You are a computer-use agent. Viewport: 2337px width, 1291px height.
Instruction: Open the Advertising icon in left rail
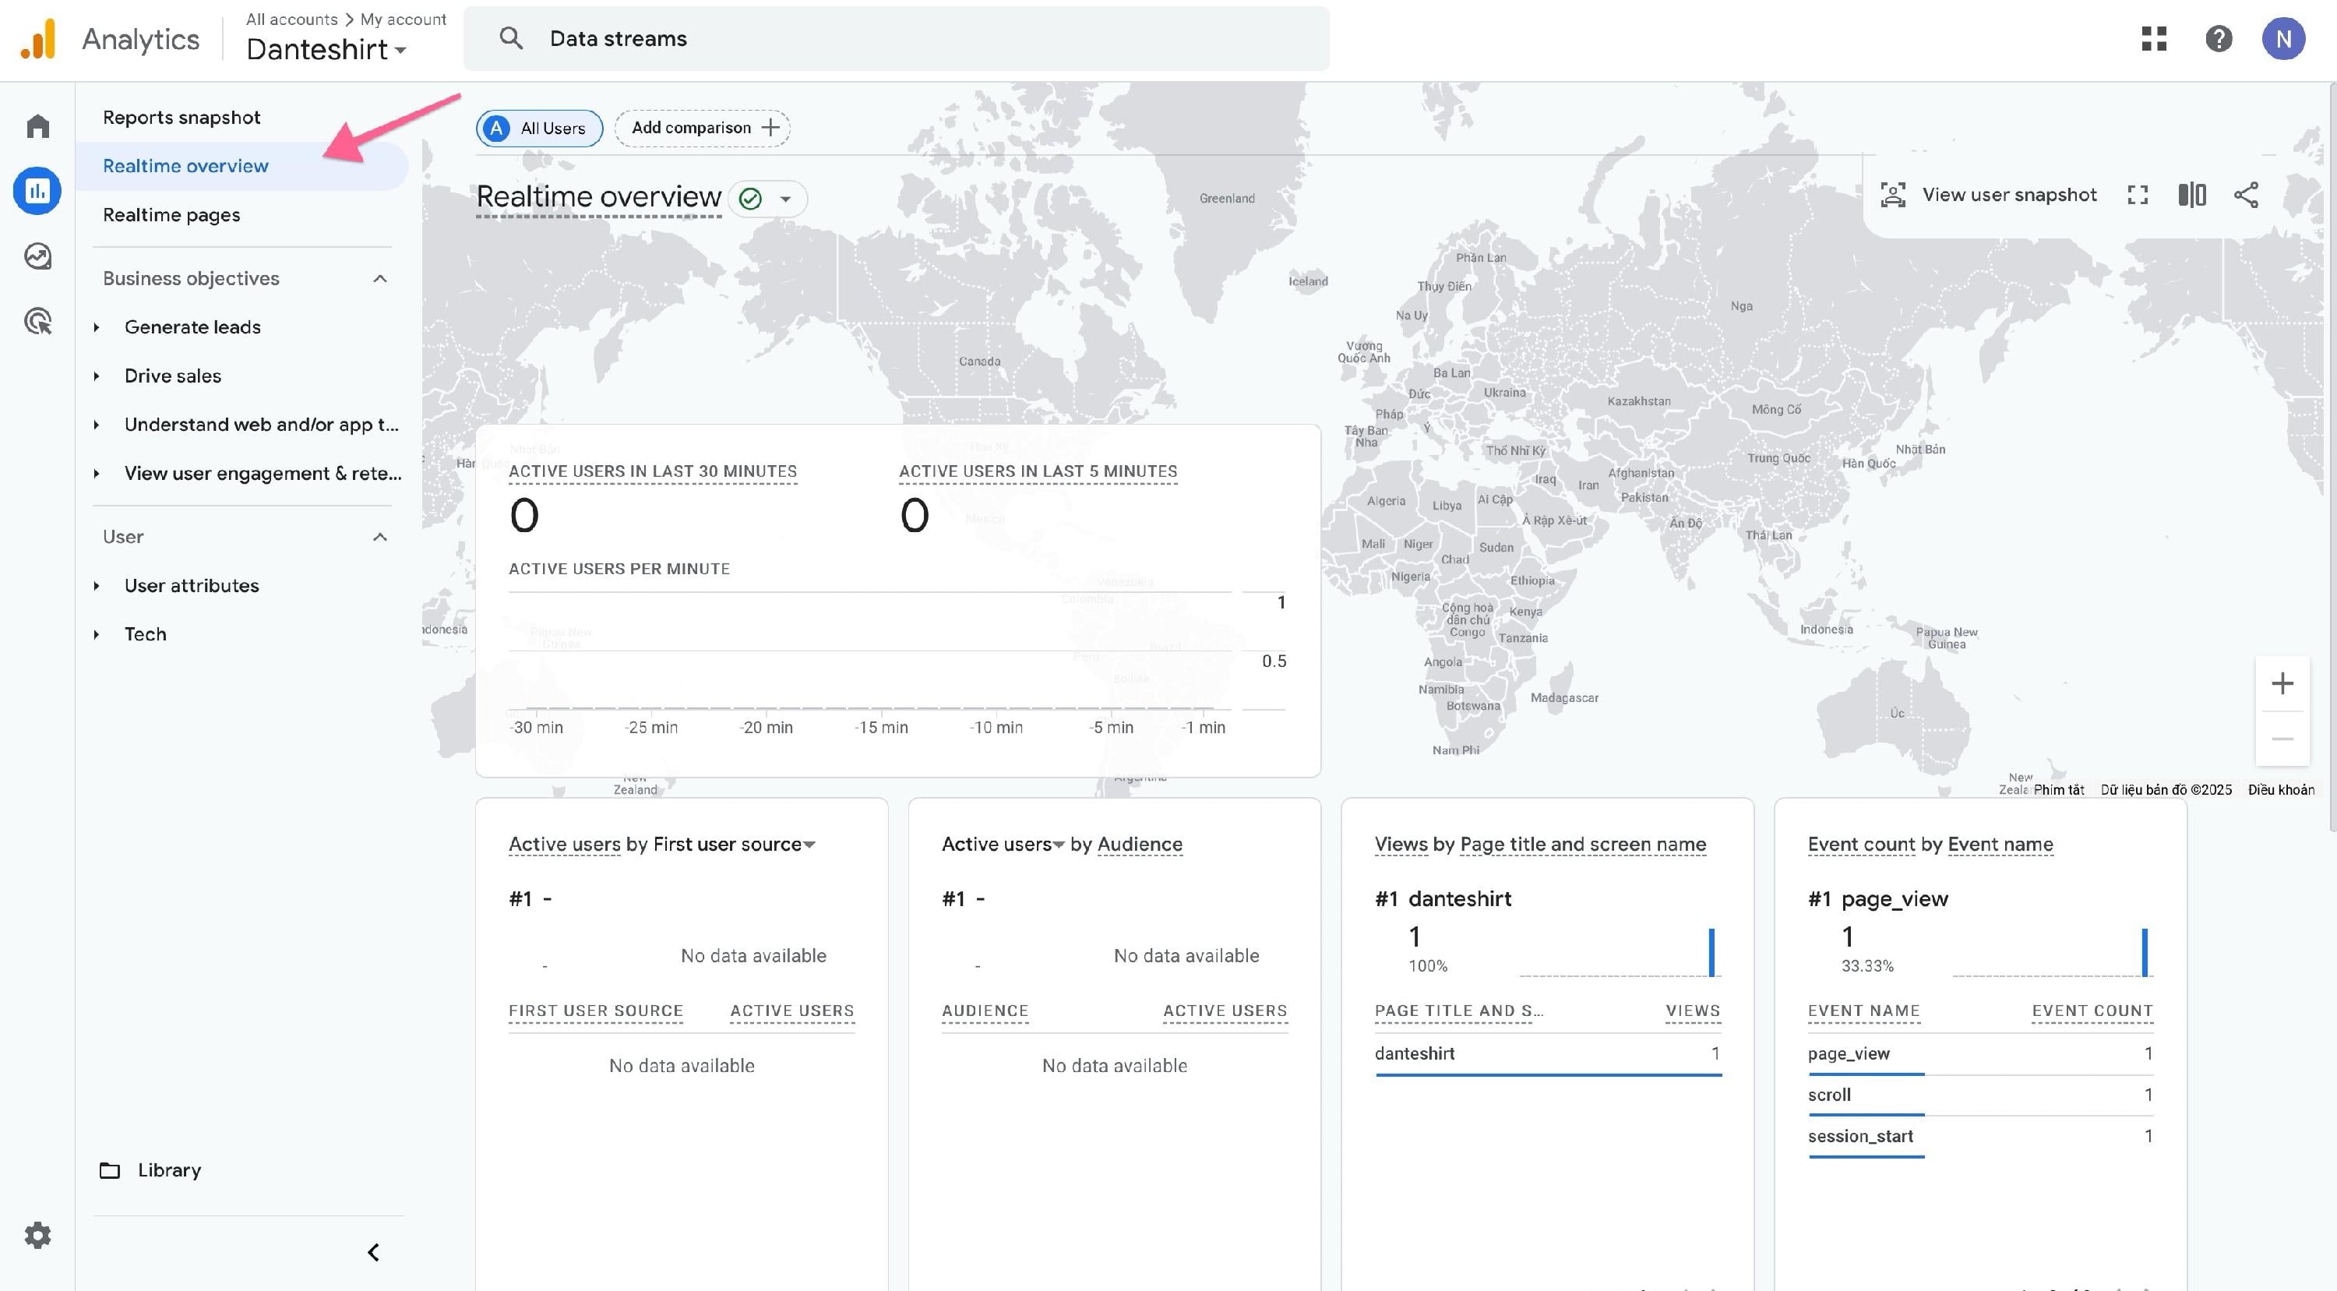point(37,321)
